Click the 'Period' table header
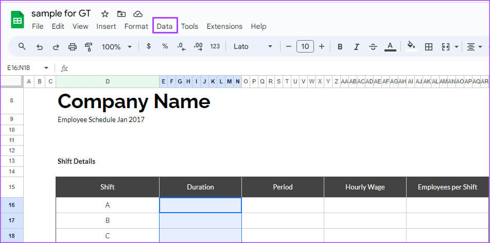This screenshot has height=243, width=490. [x=283, y=187]
